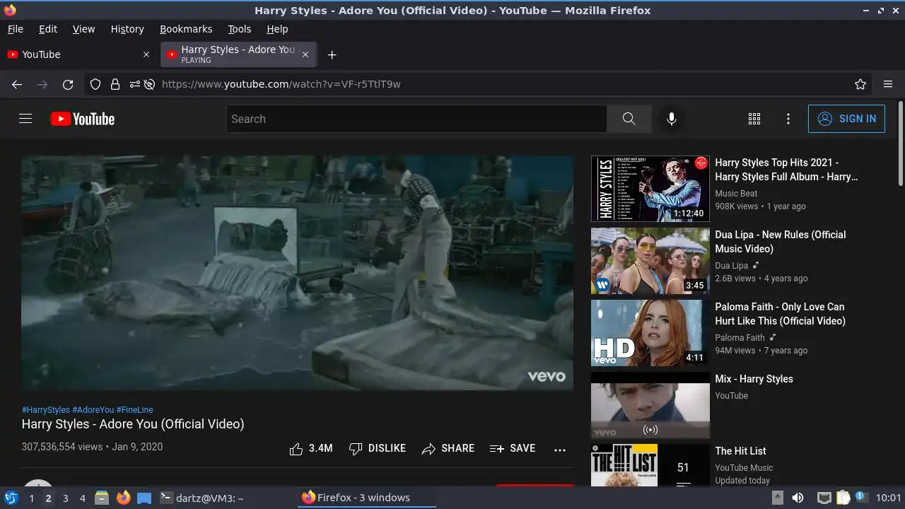The height and width of the screenshot is (509, 905).
Task: Open Dua Lipa New Rules thumbnail
Action: coord(650,261)
